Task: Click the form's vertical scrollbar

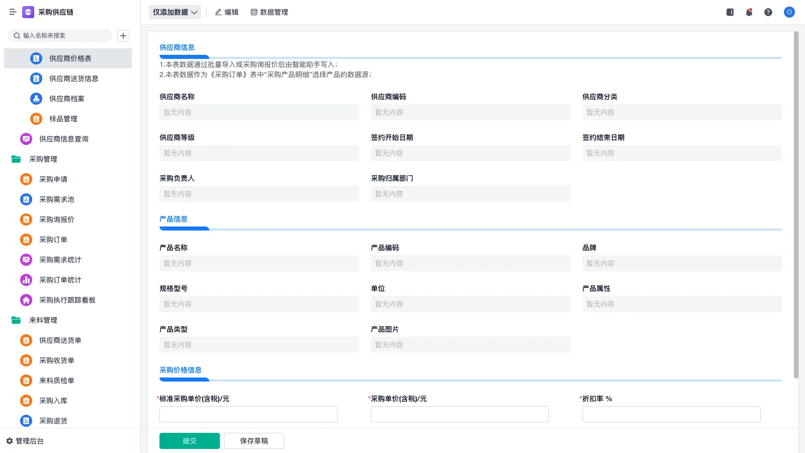Action: [796, 204]
